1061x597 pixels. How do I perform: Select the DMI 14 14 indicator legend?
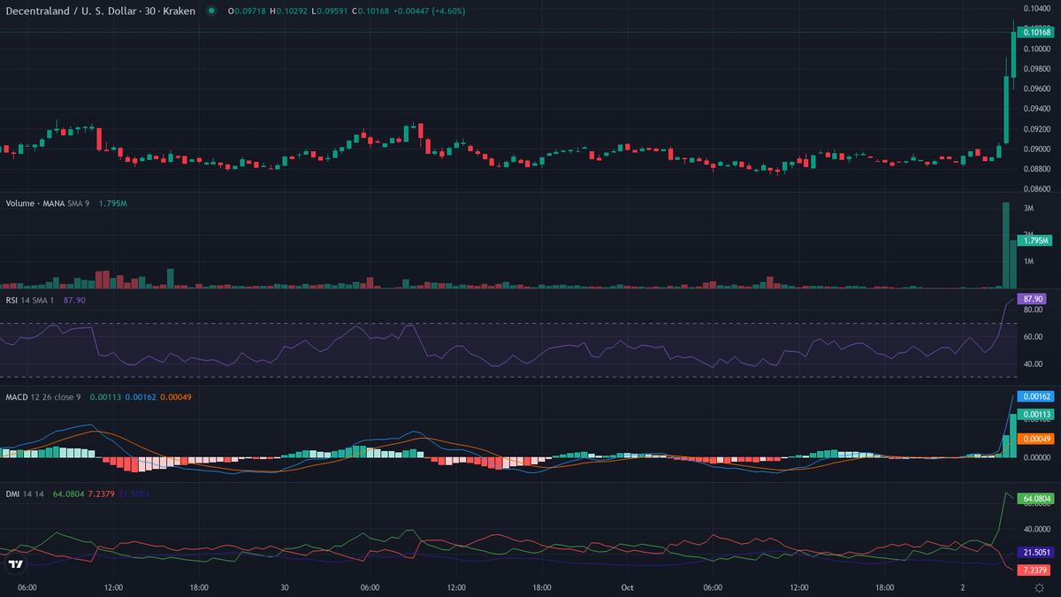pos(24,494)
